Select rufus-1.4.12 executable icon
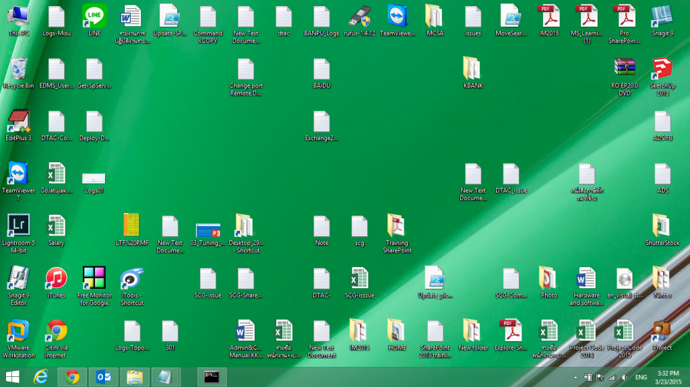 pyautogui.click(x=360, y=20)
